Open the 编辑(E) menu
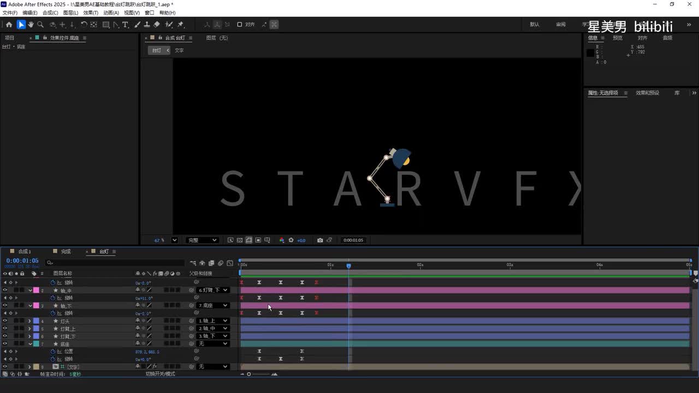 (x=30, y=13)
